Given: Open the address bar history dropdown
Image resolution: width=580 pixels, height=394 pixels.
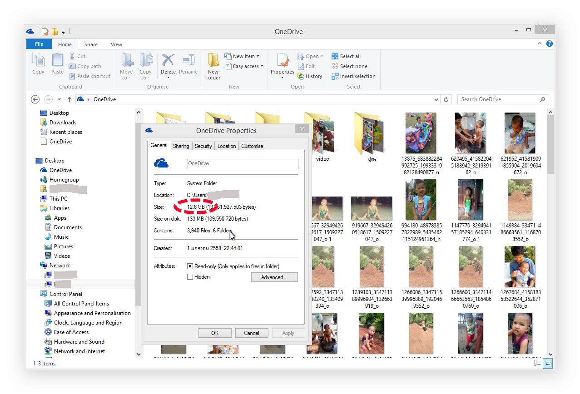Looking at the screenshot, I should point(436,99).
